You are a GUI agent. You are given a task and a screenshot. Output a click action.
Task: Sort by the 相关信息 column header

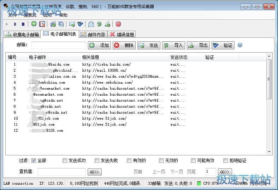[124, 57]
